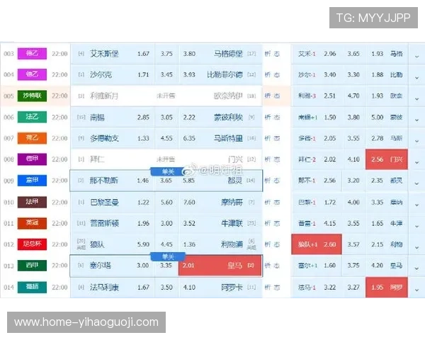Click the 英冠 league badge

pyautogui.click(x=32, y=223)
